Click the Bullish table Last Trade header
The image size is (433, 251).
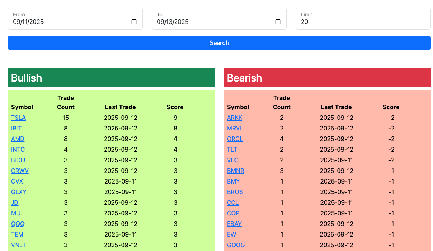tap(120, 107)
